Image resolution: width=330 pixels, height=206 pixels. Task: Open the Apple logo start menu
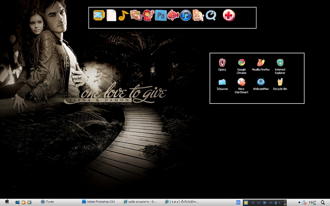pyautogui.click(x=7, y=202)
